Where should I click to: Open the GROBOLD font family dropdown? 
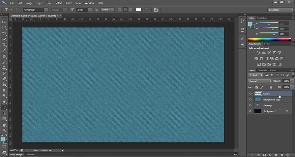tap(46, 10)
